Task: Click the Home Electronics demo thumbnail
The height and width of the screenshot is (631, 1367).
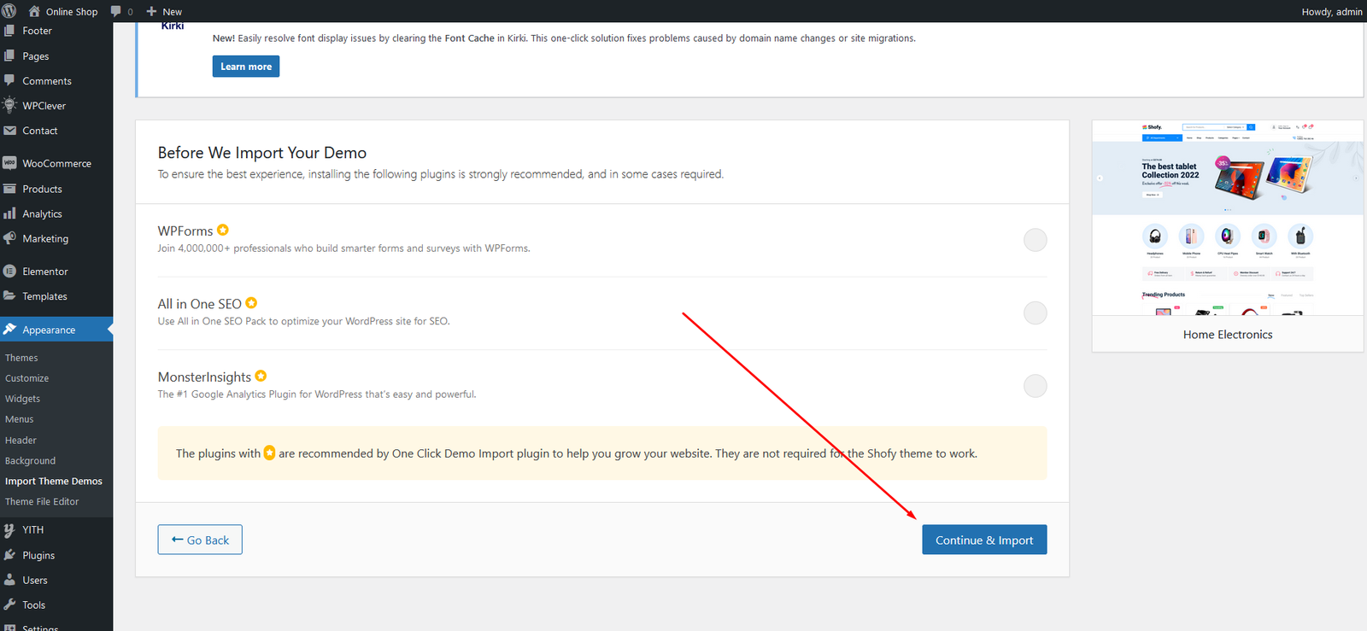Action: [x=1227, y=219]
